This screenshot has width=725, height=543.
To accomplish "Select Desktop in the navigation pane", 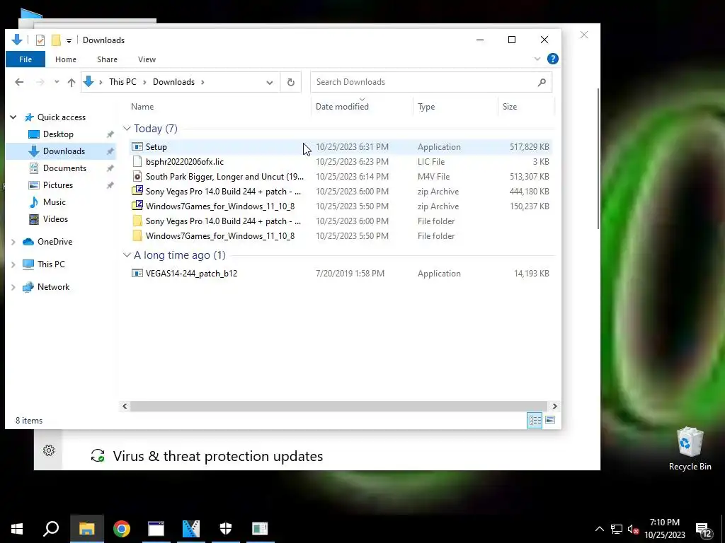I will tap(58, 134).
